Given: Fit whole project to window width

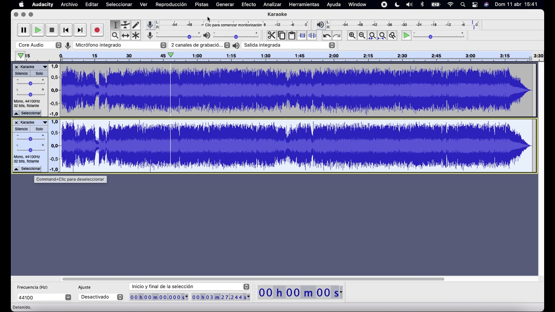Looking at the screenshot, I should (382, 36).
